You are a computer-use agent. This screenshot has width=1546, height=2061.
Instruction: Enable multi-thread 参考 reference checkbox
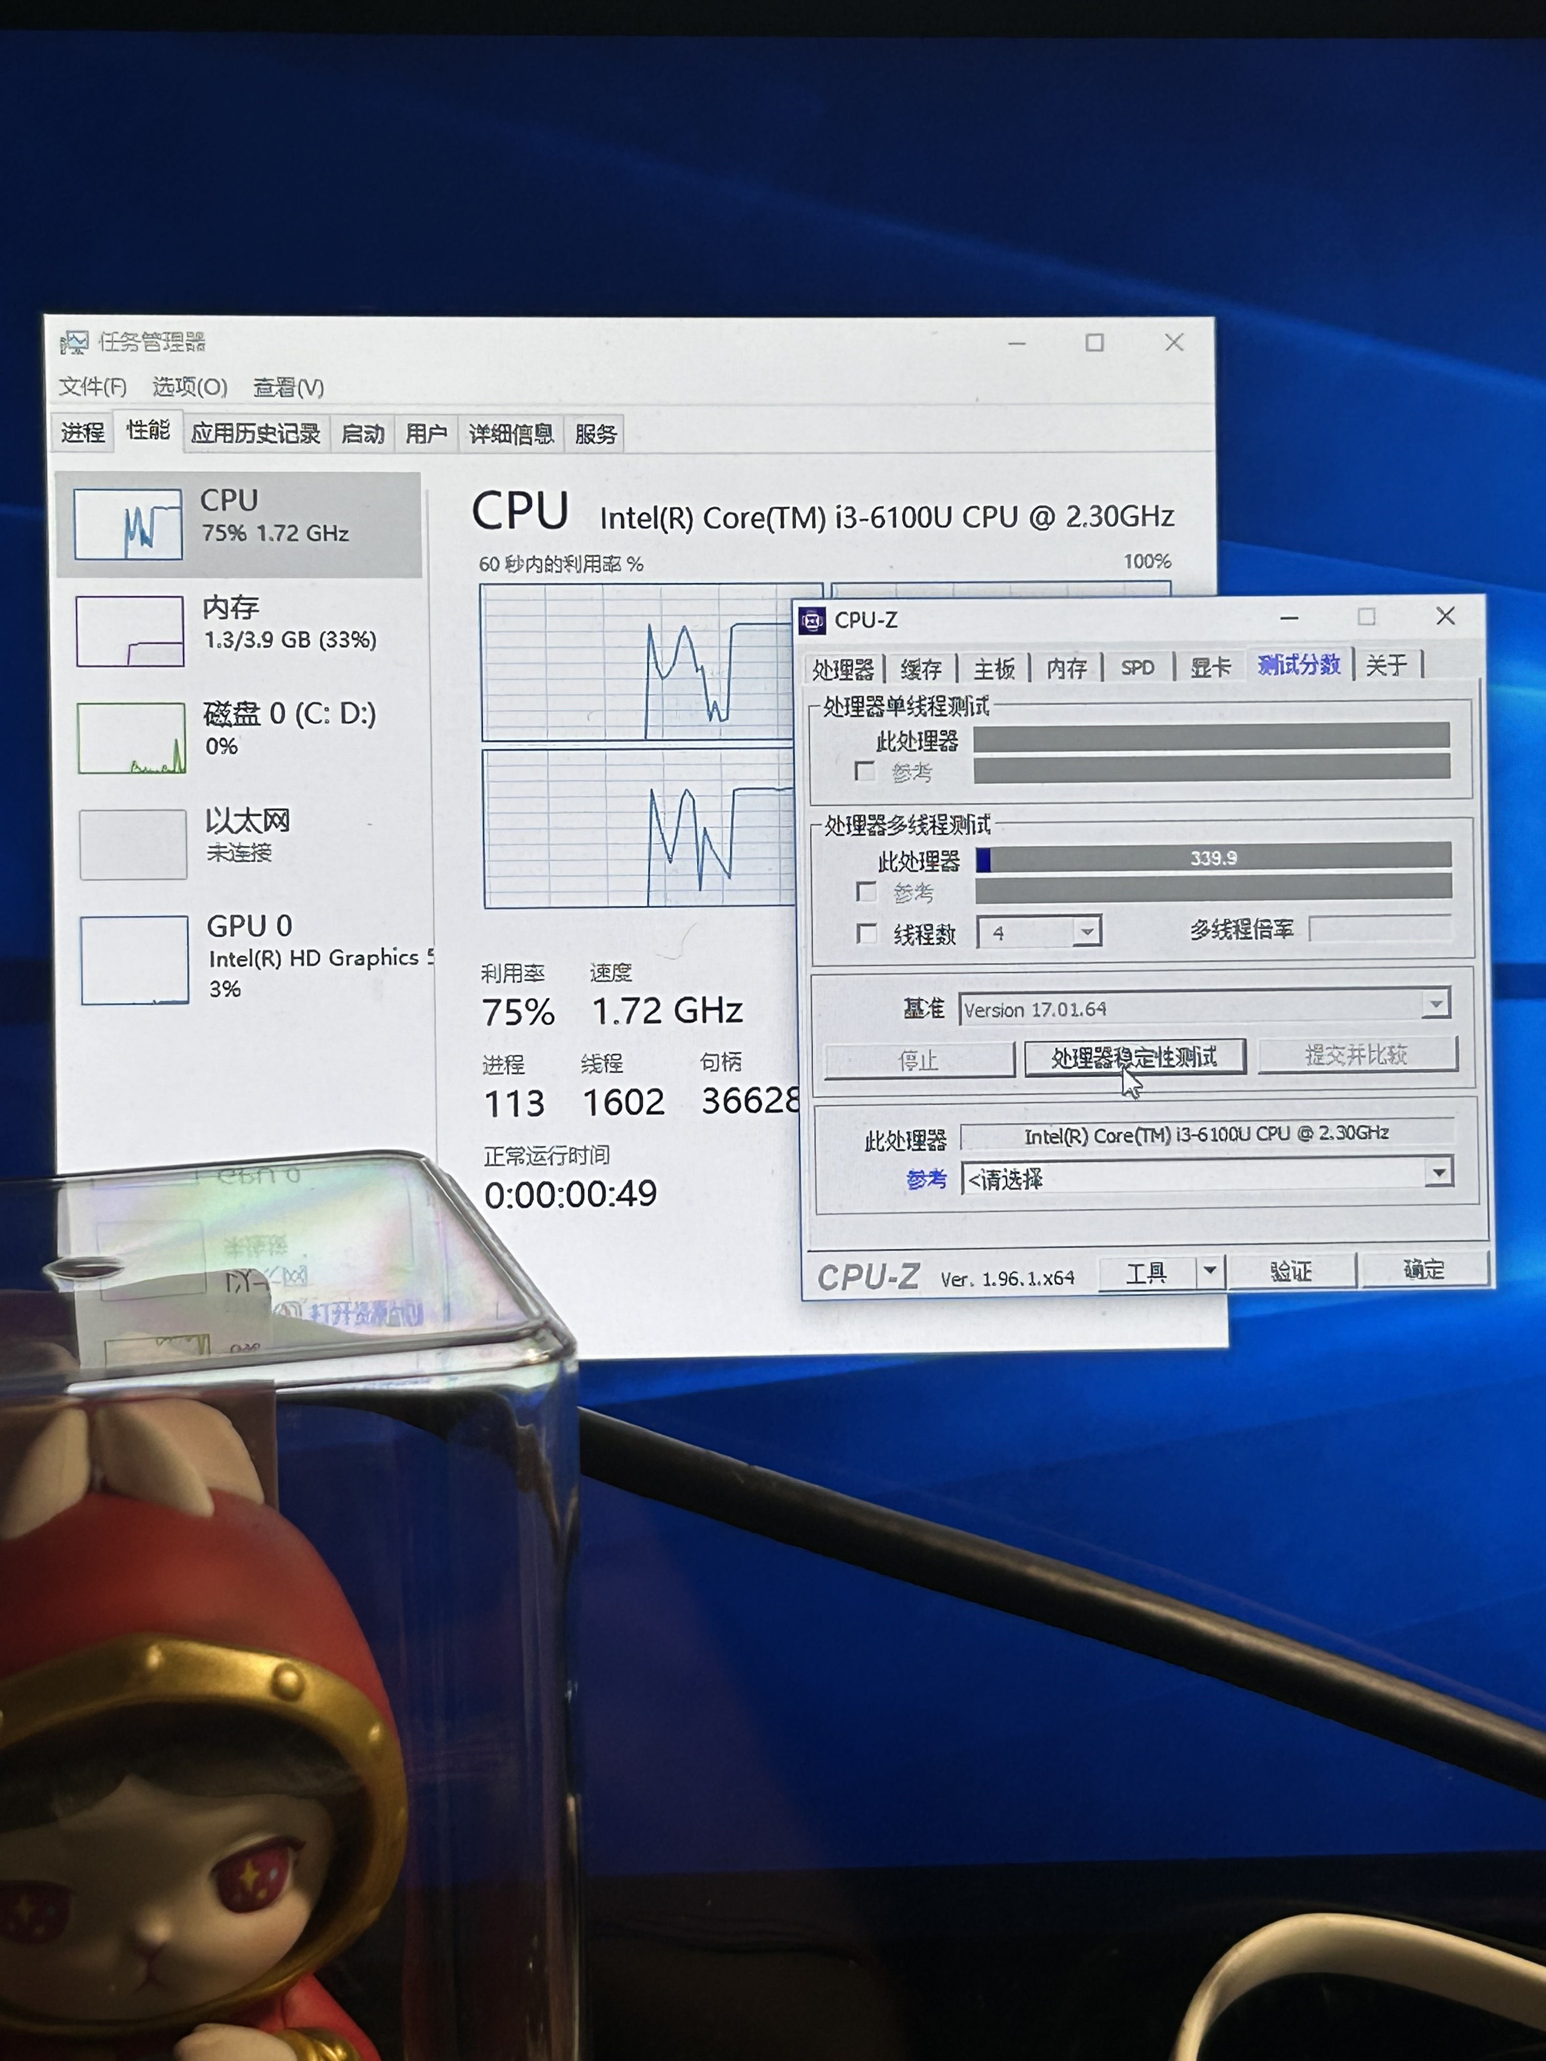pyautogui.click(x=867, y=891)
